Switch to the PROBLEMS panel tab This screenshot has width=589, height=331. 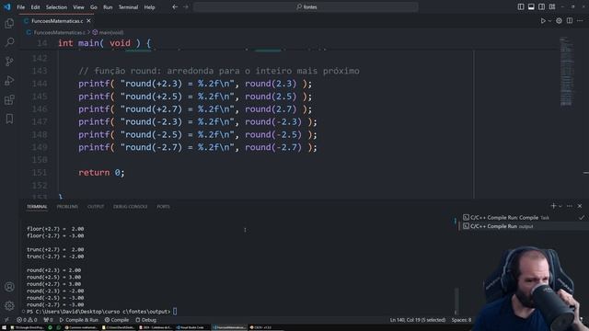pos(67,207)
